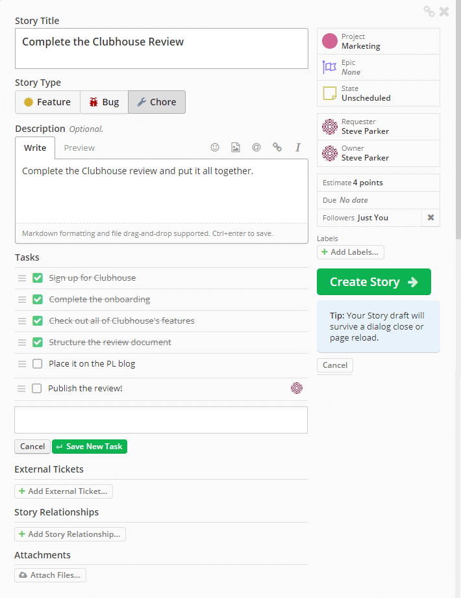Open Add Labels selector

pyautogui.click(x=351, y=252)
